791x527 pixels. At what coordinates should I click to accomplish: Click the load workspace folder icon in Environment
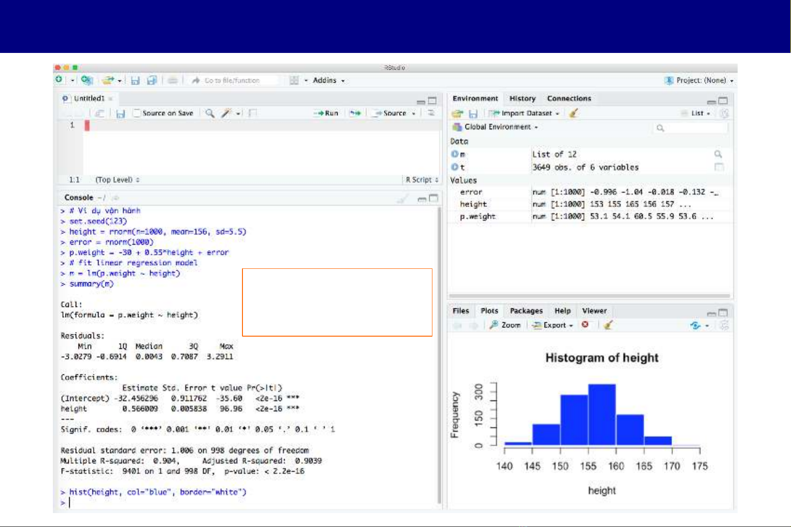tap(458, 113)
